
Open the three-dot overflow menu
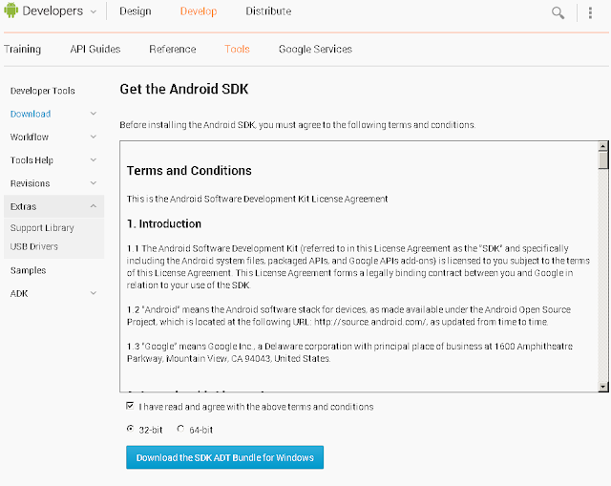pyautogui.click(x=590, y=12)
